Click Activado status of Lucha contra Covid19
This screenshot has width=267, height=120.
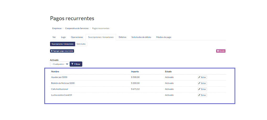pyautogui.click(x=169, y=95)
